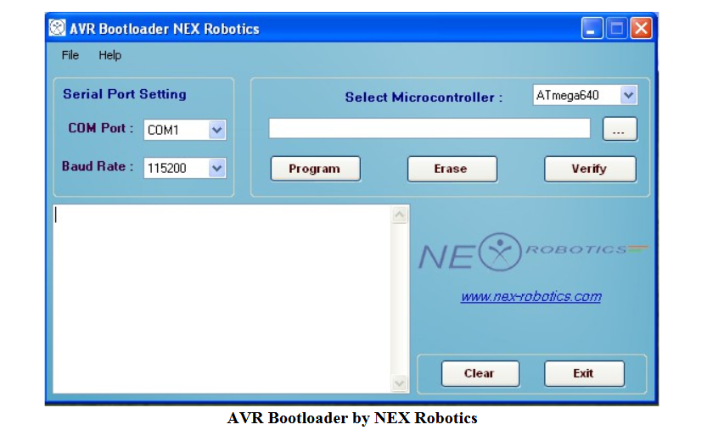Click the browse file button with ellipsis
Image resolution: width=707 pixels, height=430 pixels.
[x=620, y=130]
